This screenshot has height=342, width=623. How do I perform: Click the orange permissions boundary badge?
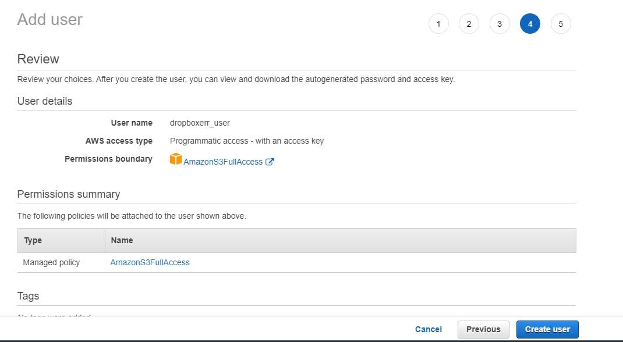(x=175, y=159)
